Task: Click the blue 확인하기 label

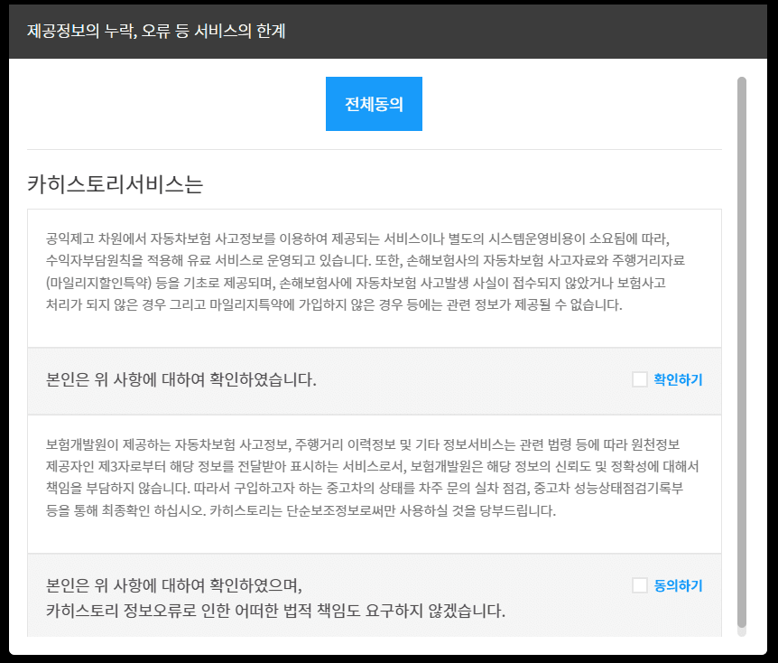Action: 678,379
